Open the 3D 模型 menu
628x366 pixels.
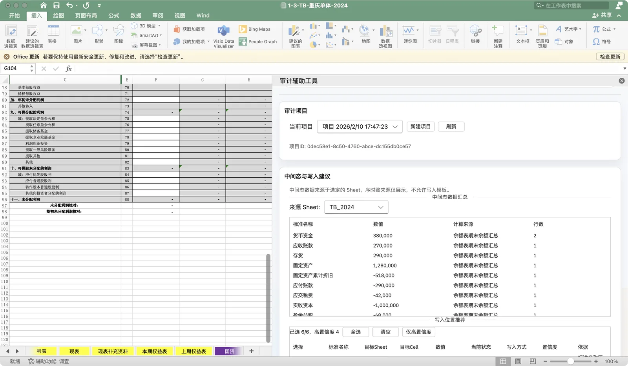146,26
